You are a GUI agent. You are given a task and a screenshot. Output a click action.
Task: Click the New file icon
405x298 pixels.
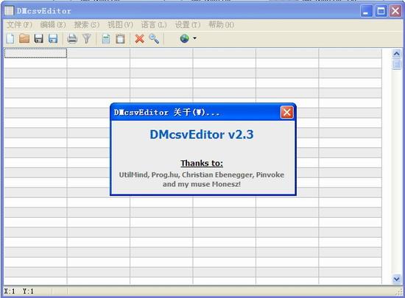10,39
